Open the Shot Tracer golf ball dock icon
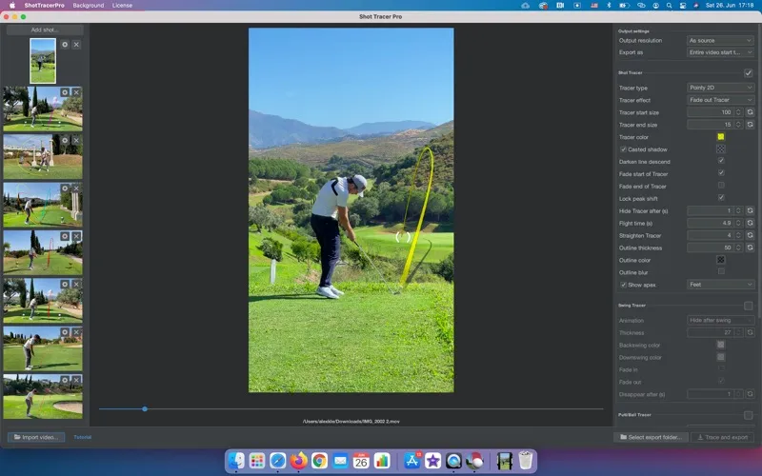The image size is (762, 476). (474, 461)
